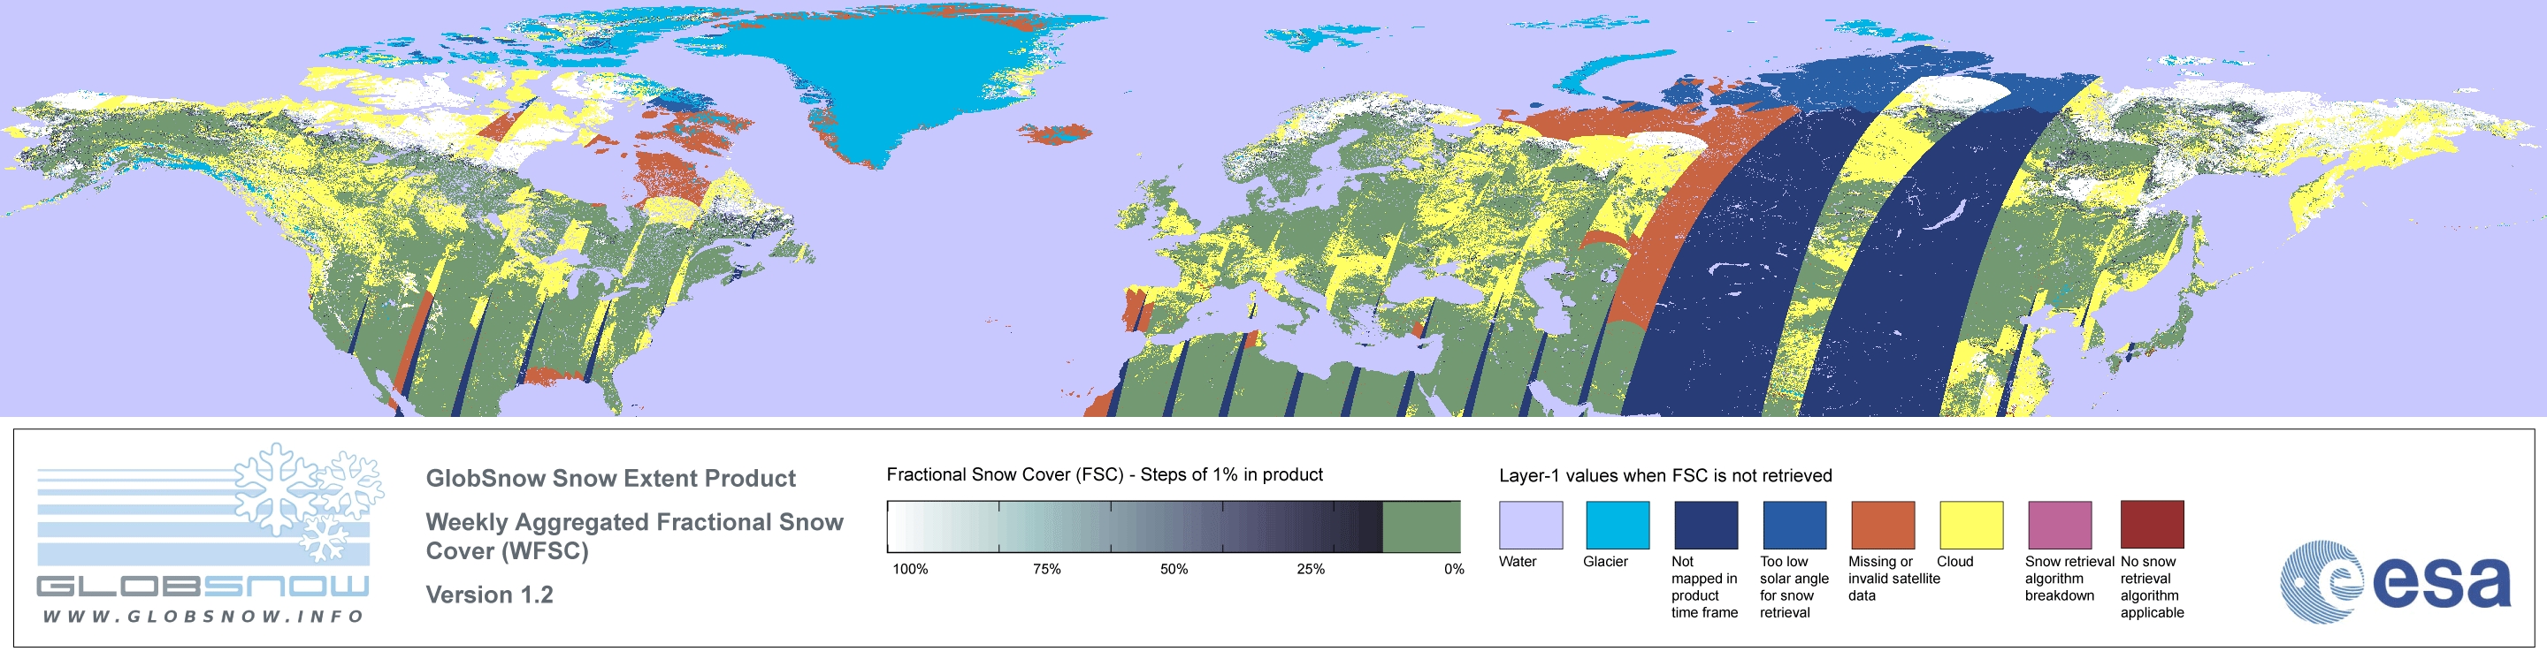Click the Glacier legend label
The height and width of the screenshot is (659, 2547).
coord(1605,561)
